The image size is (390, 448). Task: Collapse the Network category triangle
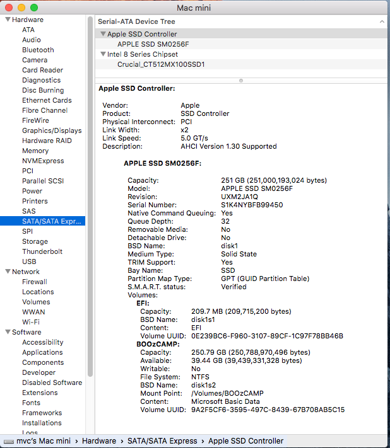click(8, 272)
